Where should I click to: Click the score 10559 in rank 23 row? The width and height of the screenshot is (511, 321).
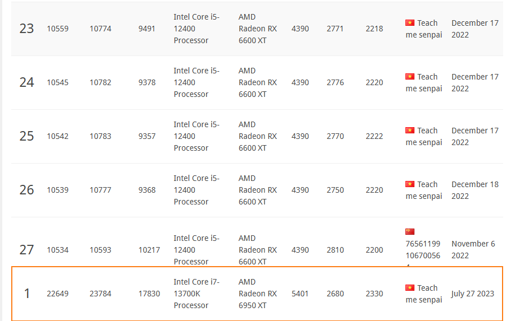57,29
